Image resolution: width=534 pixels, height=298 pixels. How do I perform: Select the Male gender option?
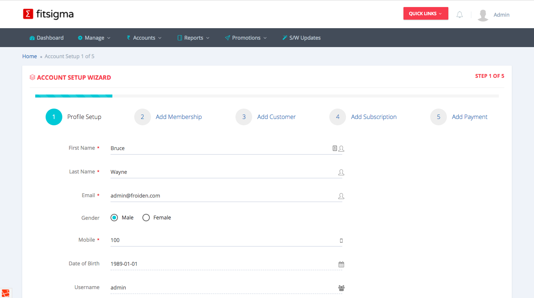[114, 218]
